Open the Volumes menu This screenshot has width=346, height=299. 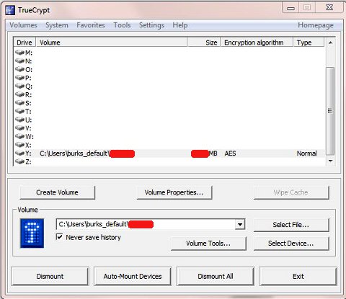(x=23, y=25)
